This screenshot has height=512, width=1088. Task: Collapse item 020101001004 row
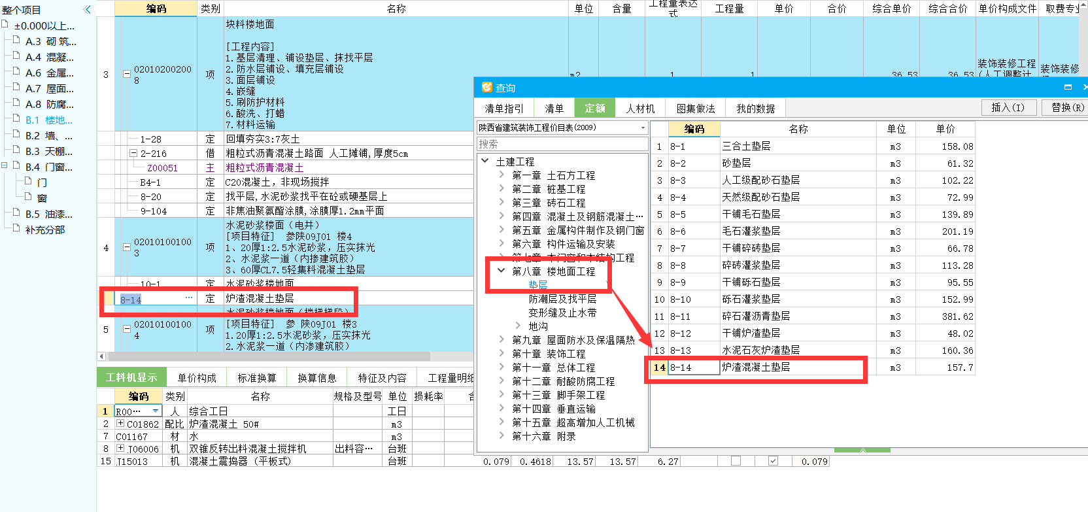pyautogui.click(x=127, y=330)
